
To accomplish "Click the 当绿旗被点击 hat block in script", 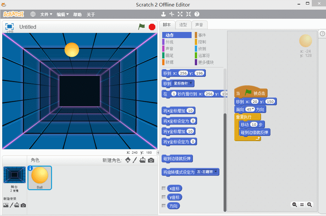I will coord(251,92).
